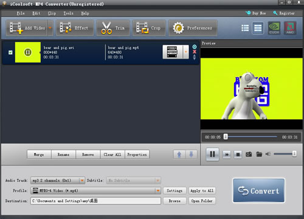This screenshot has width=304, height=219.
Task: Open the Trim scissors tool
Action: [x=113, y=28]
